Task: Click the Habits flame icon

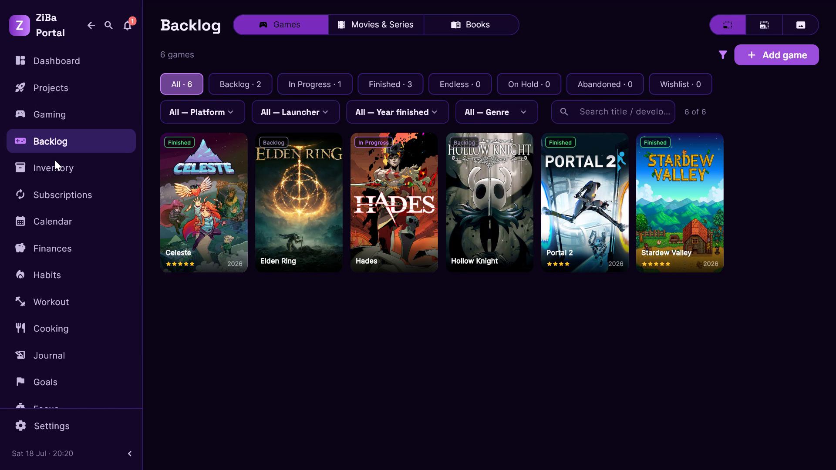Action: pyautogui.click(x=20, y=275)
